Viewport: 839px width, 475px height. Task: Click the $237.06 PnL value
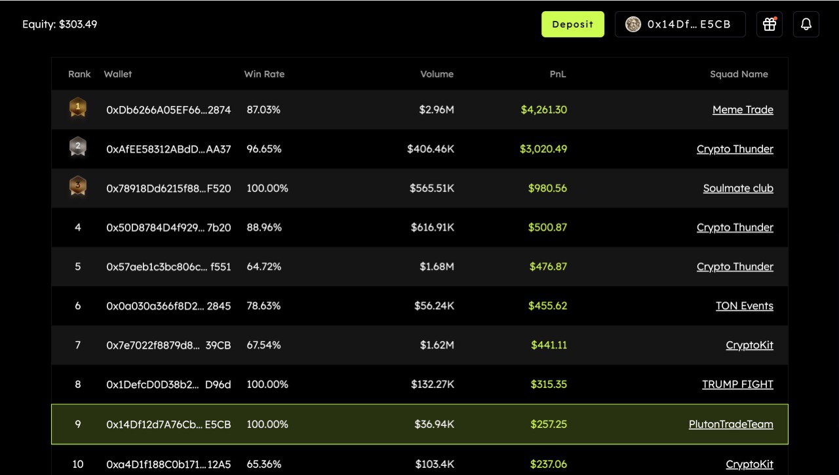[548, 465]
